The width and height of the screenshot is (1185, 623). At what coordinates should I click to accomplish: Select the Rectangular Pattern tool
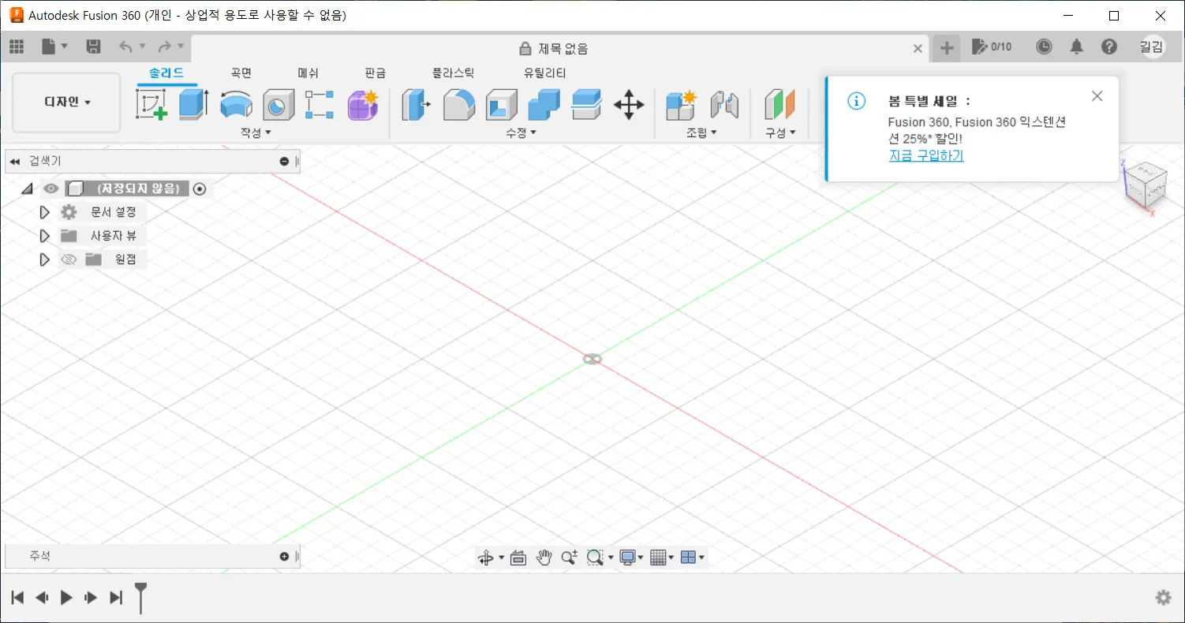(x=320, y=104)
